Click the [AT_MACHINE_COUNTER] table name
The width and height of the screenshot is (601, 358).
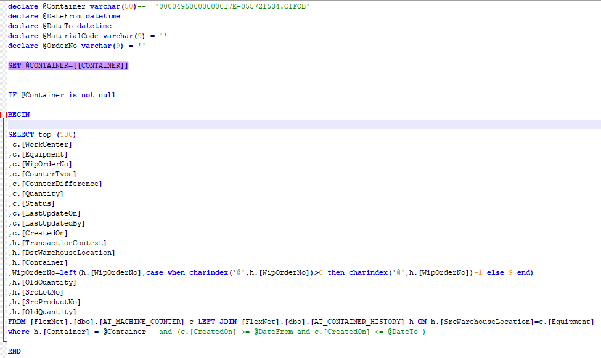(142, 322)
